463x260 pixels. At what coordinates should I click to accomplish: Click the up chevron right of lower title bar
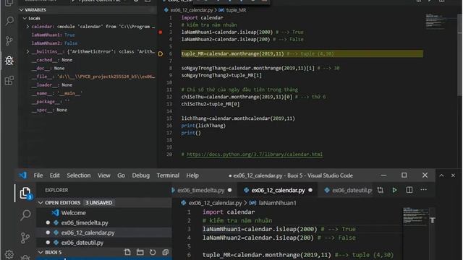click(442, 175)
